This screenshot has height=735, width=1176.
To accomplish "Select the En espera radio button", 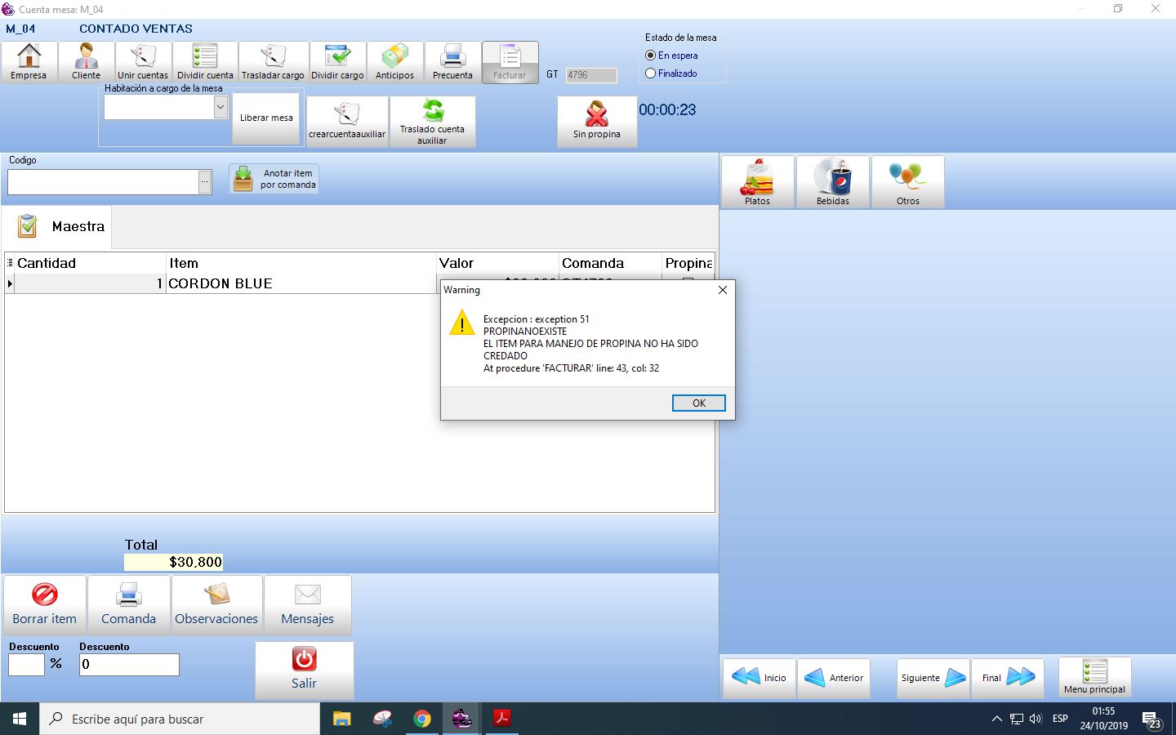I will pyautogui.click(x=651, y=56).
